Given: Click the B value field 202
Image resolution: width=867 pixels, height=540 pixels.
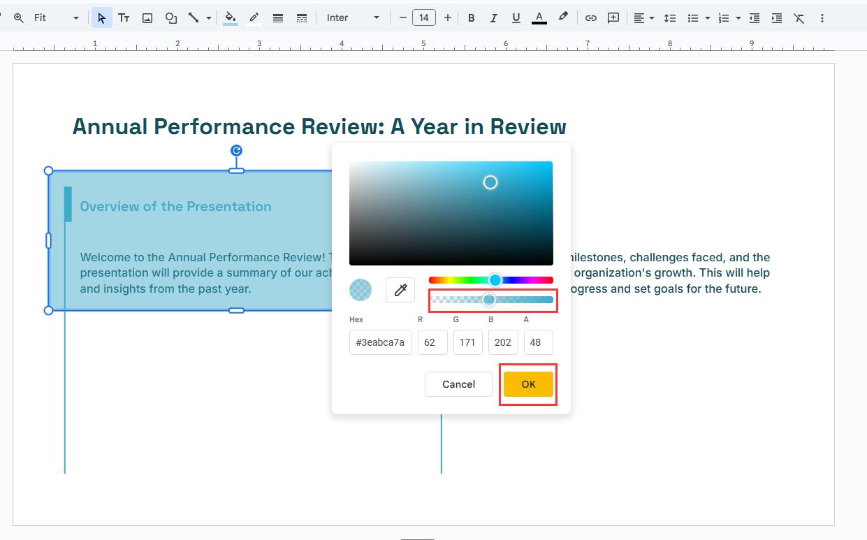Looking at the screenshot, I should [x=503, y=342].
